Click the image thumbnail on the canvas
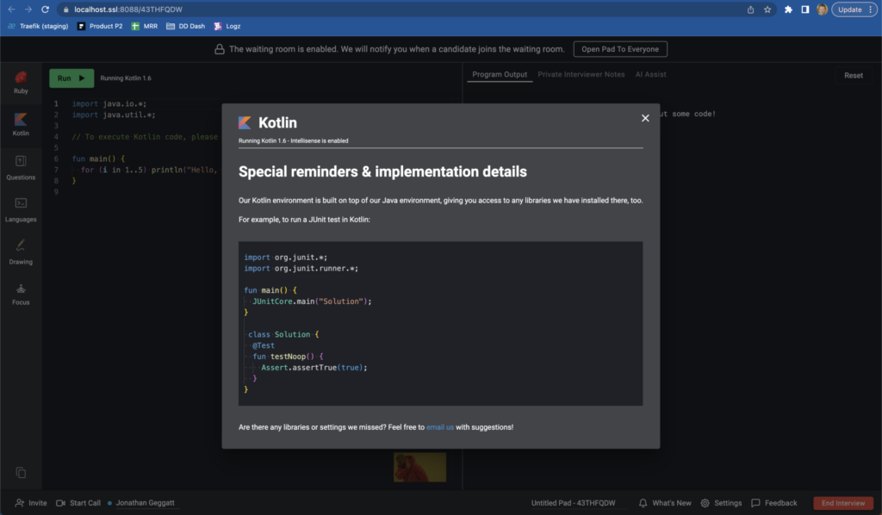This screenshot has width=882, height=515. (419, 467)
